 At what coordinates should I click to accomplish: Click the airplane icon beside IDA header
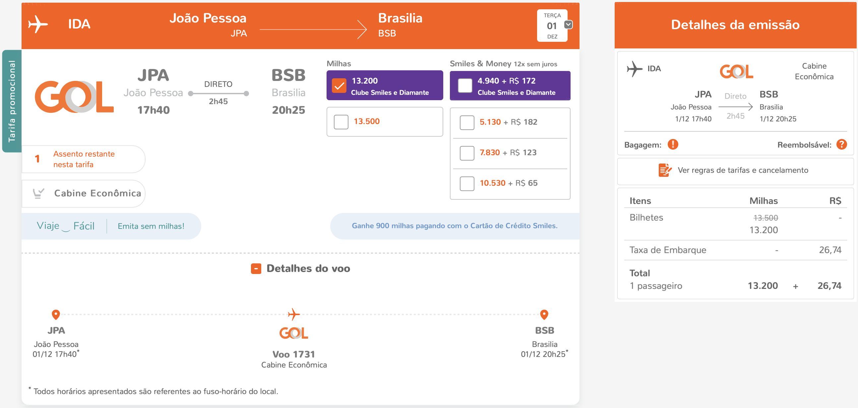(x=38, y=24)
